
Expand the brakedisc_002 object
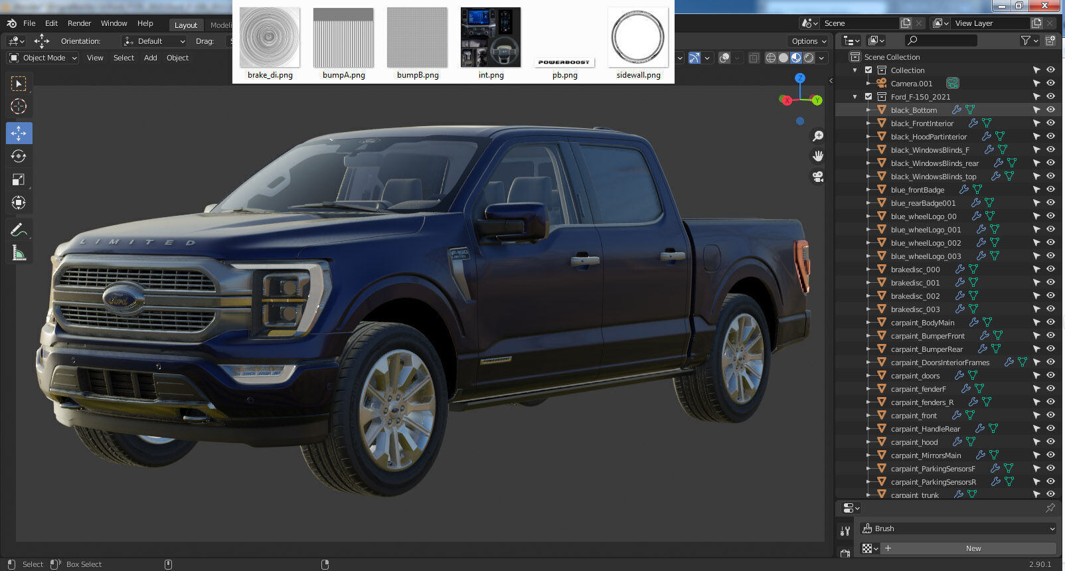pyautogui.click(x=868, y=296)
